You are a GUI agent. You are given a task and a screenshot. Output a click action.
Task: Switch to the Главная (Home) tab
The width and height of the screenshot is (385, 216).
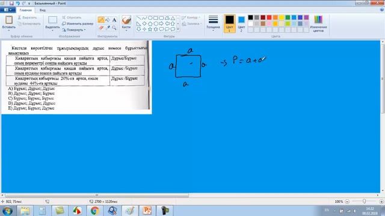(x=25, y=10)
